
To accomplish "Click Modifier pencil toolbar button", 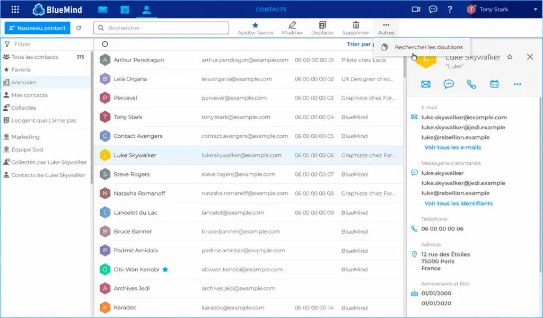I will coord(292,29).
